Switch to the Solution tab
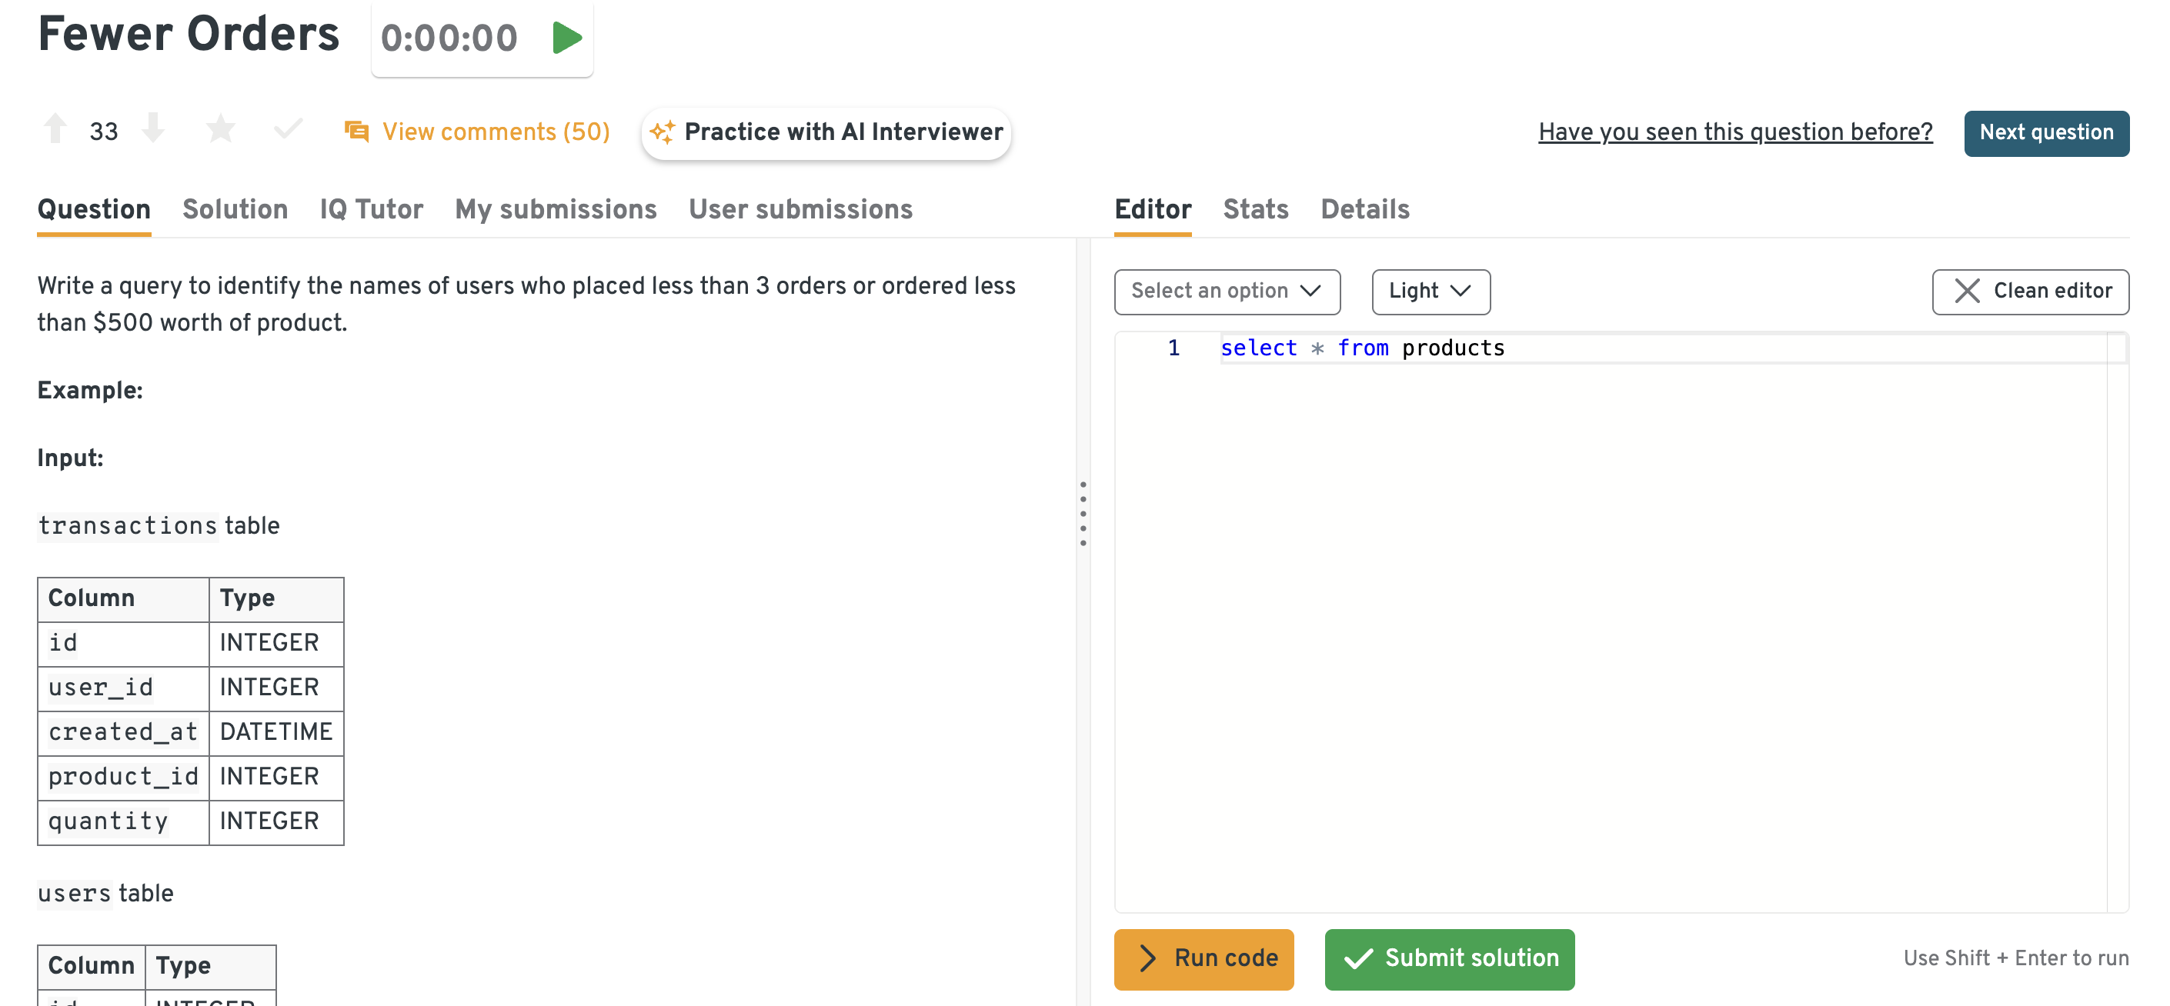The height and width of the screenshot is (1006, 2170). [x=235, y=208]
